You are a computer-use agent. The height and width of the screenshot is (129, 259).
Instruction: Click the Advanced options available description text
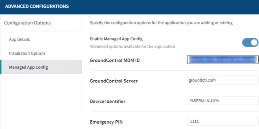tap(132, 46)
